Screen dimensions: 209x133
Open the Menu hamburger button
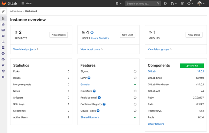[x=27, y=3]
